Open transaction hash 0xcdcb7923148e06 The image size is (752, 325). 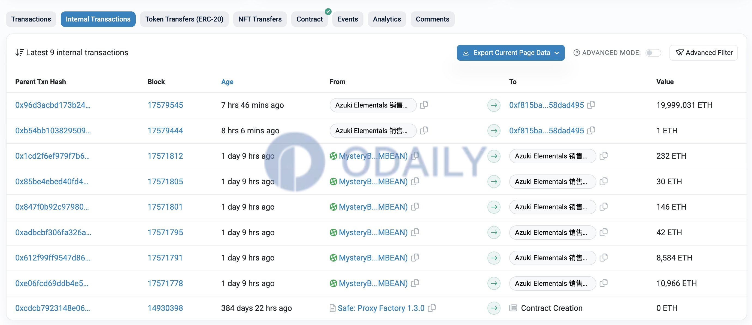click(53, 308)
